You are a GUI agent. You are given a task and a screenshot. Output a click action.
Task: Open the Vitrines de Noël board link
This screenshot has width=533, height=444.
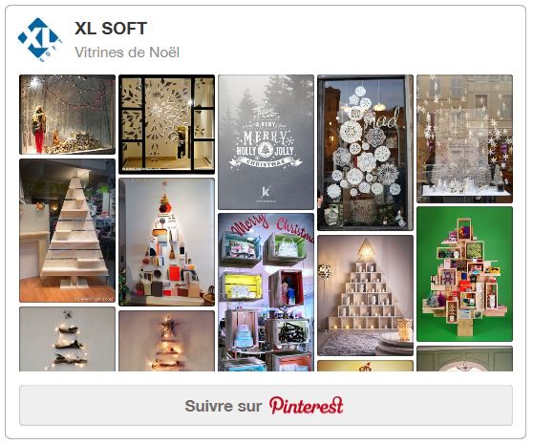point(127,53)
